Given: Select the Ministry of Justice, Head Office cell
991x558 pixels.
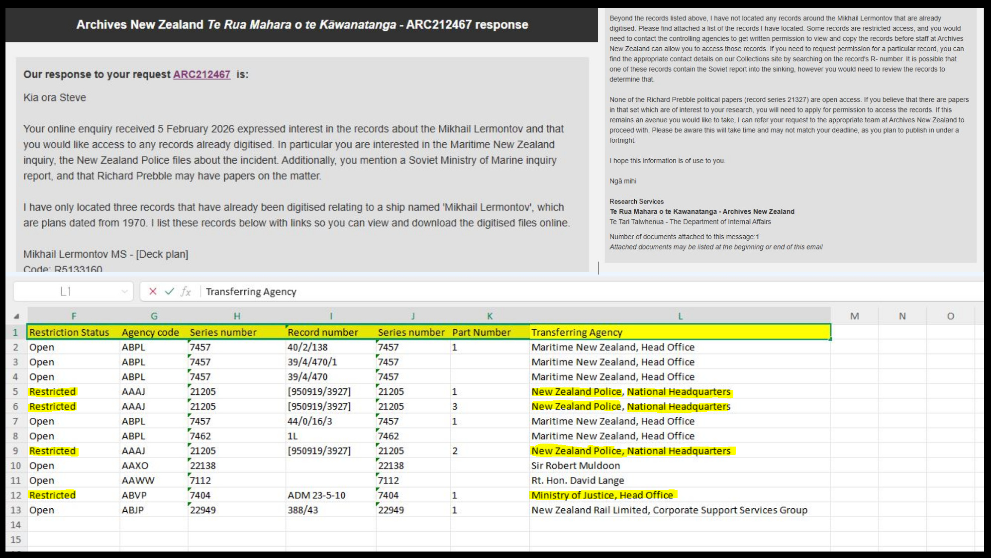Looking at the screenshot, I should [602, 495].
